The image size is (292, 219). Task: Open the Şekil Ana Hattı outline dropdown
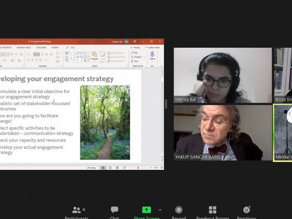tap(117, 57)
